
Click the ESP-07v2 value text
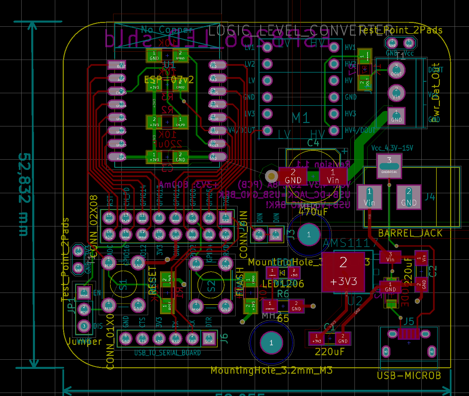pyautogui.click(x=169, y=80)
